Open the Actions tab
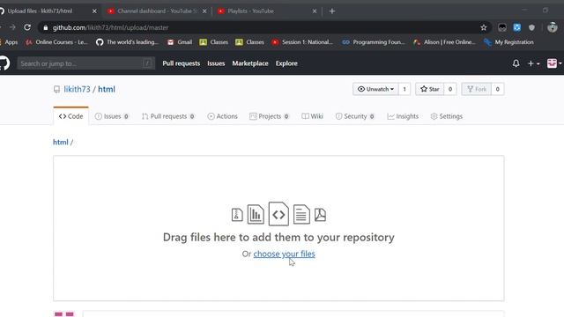This screenshot has width=564, height=317. pos(222,116)
